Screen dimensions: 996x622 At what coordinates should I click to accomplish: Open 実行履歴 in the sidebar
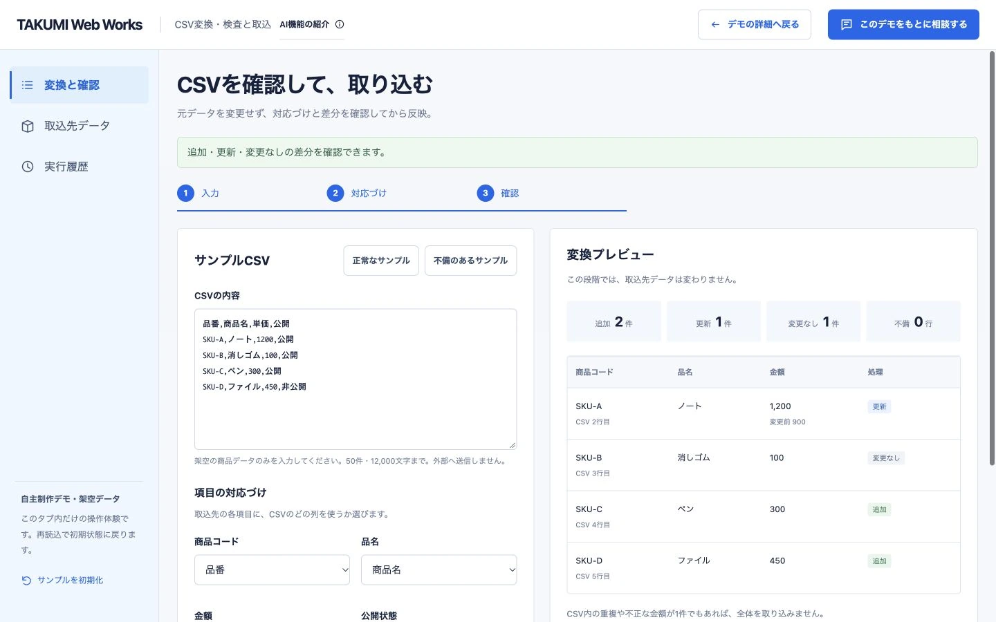pyautogui.click(x=80, y=167)
